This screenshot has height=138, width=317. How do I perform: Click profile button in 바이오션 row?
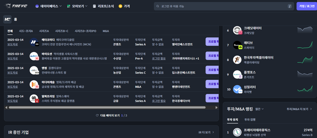pyautogui.click(x=212, y=56)
